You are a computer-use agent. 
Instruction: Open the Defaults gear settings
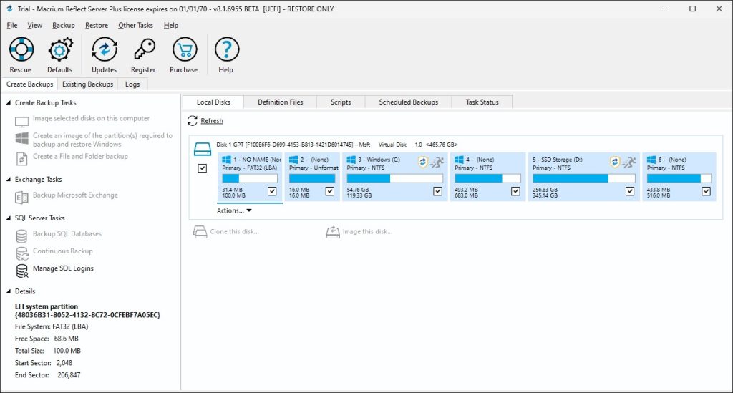60,49
